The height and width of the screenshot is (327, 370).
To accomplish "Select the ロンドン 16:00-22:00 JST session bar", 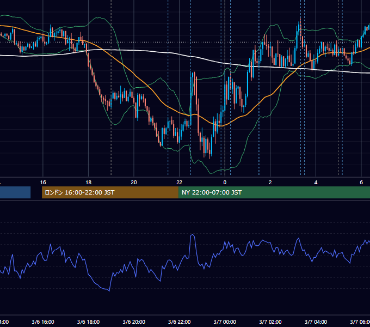I will (x=110, y=192).
